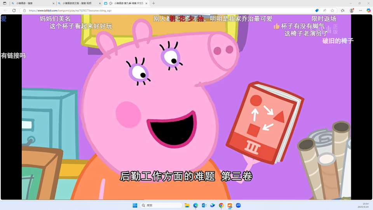
Task: Open the blue bird app on taskbar
Action: coord(213,205)
